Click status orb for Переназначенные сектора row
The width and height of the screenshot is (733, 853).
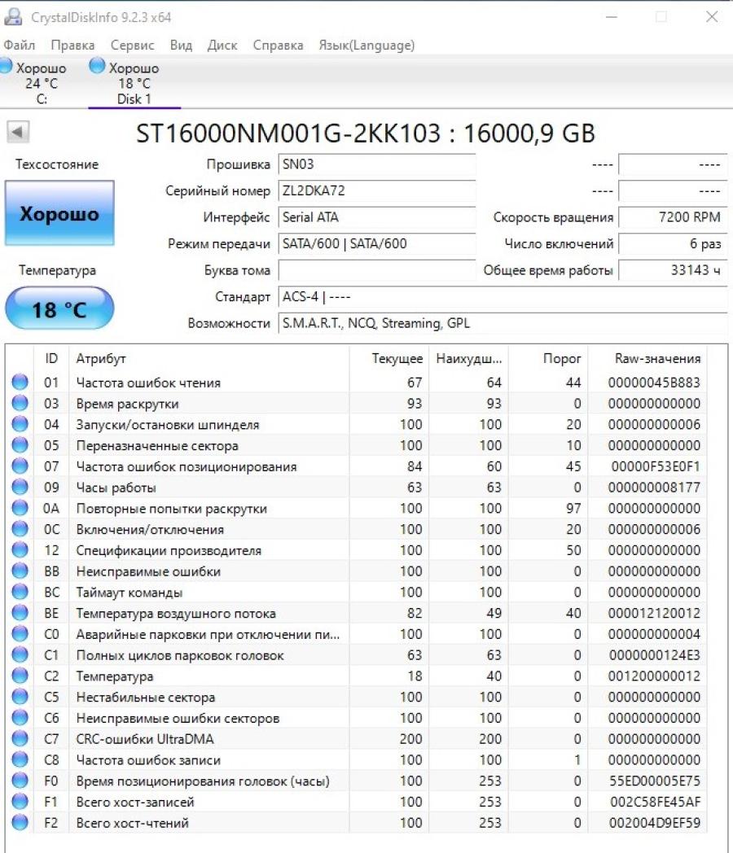(20, 445)
